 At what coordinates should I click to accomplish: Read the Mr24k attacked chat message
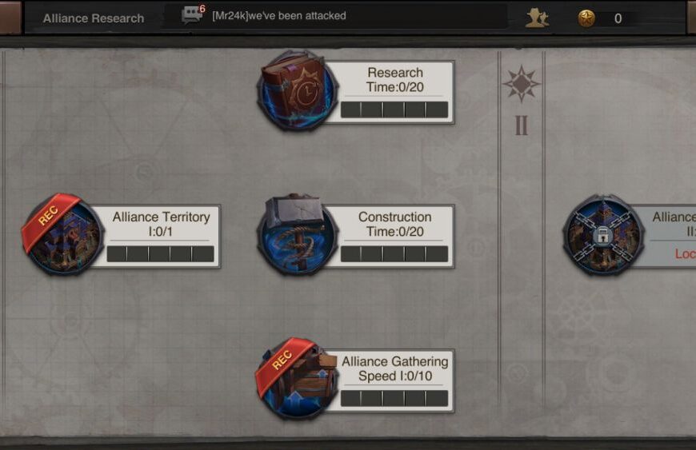click(x=278, y=16)
